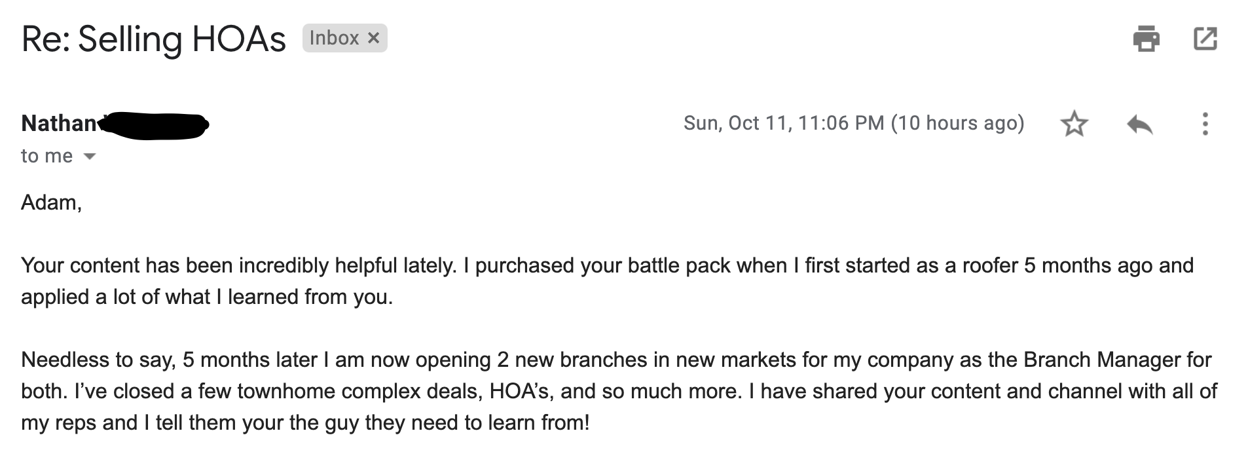Print this email using the printer icon

[1146, 39]
